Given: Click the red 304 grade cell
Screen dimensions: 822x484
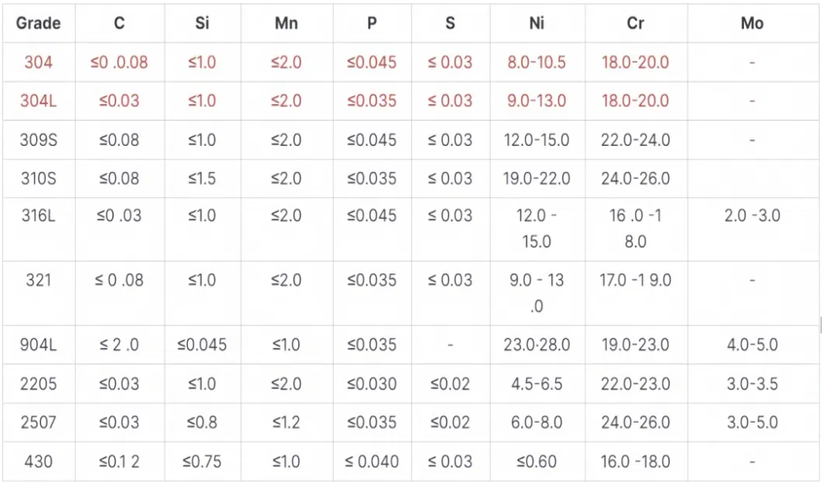Looking at the screenshot, I should pos(38,62).
